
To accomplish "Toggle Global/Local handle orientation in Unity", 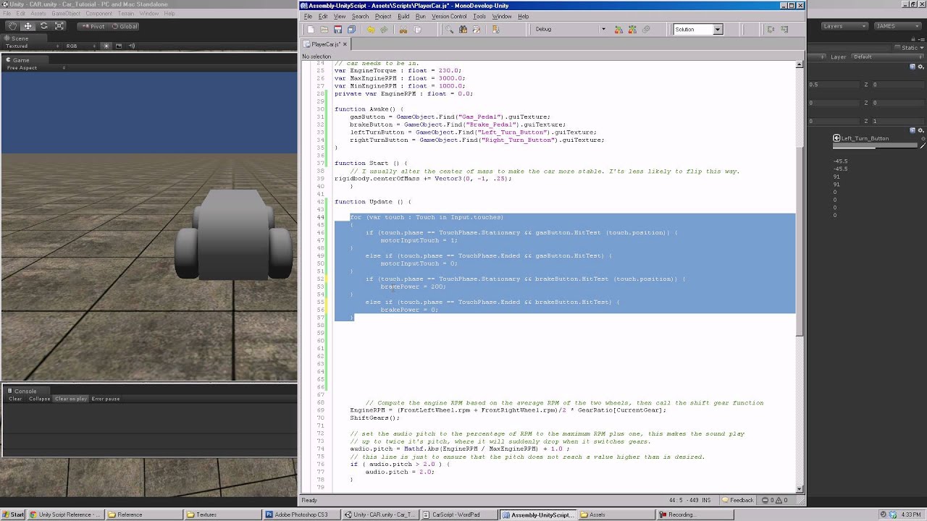I will click(125, 26).
